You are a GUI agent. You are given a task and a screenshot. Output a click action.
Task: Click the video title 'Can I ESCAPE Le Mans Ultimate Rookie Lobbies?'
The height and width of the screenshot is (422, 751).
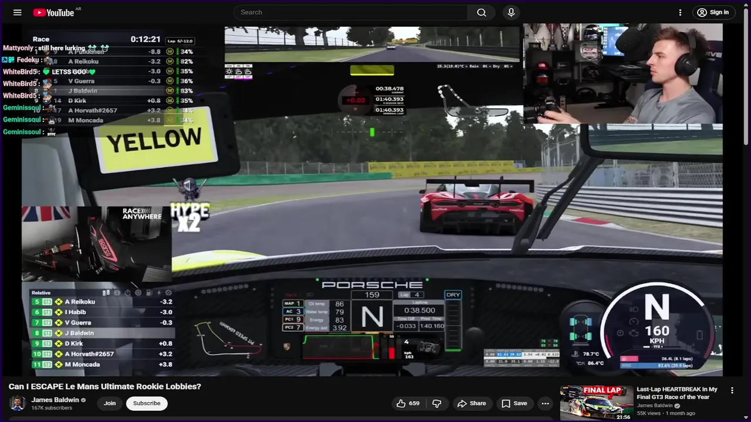pos(105,387)
